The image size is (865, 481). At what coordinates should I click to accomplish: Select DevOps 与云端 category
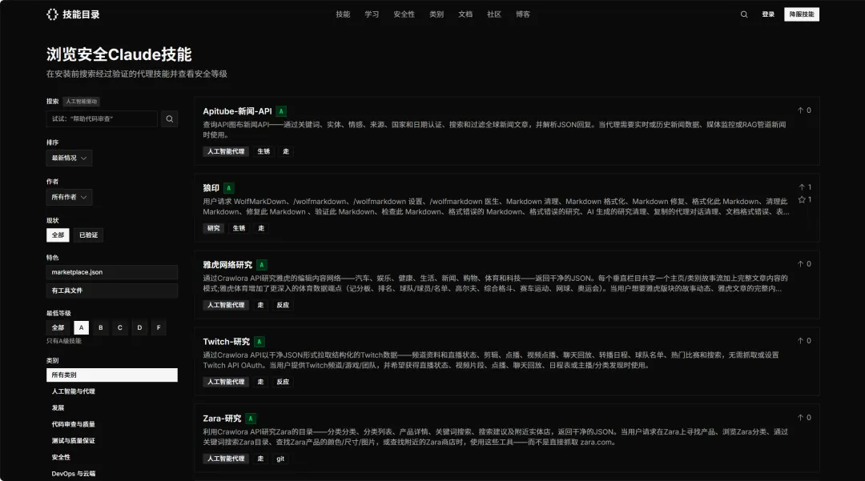(x=112, y=474)
